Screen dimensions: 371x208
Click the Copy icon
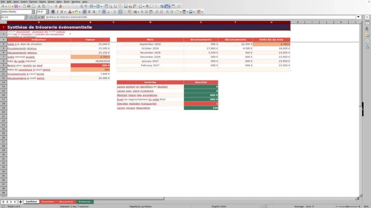pyautogui.click(x=43, y=6)
